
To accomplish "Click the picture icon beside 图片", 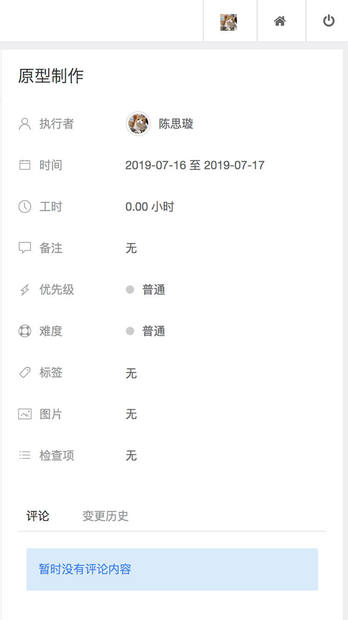I will pos(25,414).
